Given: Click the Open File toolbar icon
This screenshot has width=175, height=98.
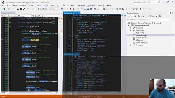Looking at the screenshot, I should coord(18,9).
